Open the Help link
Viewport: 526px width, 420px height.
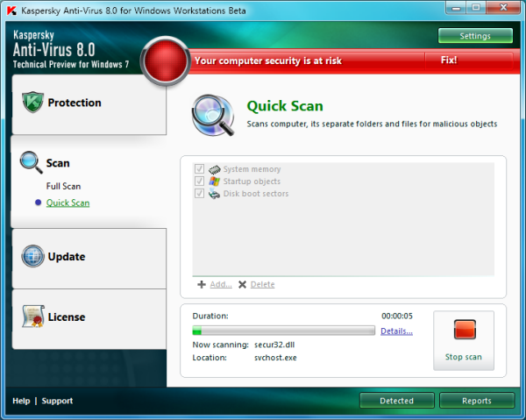point(21,401)
